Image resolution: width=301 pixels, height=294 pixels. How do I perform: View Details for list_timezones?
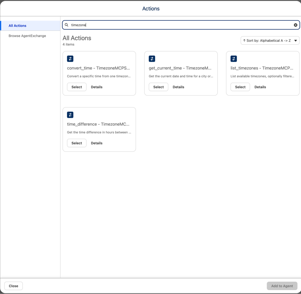(x=260, y=87)
